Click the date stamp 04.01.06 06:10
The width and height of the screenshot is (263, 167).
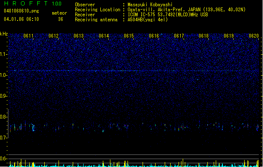[21, 19]
